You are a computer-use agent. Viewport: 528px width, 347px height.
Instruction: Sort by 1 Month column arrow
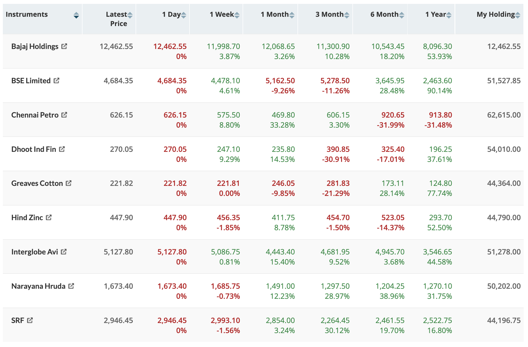point(292,15)
